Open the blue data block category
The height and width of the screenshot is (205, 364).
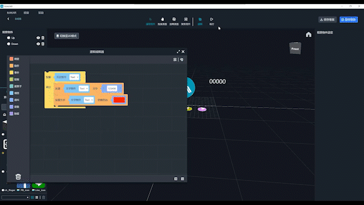tap(14, 100)
